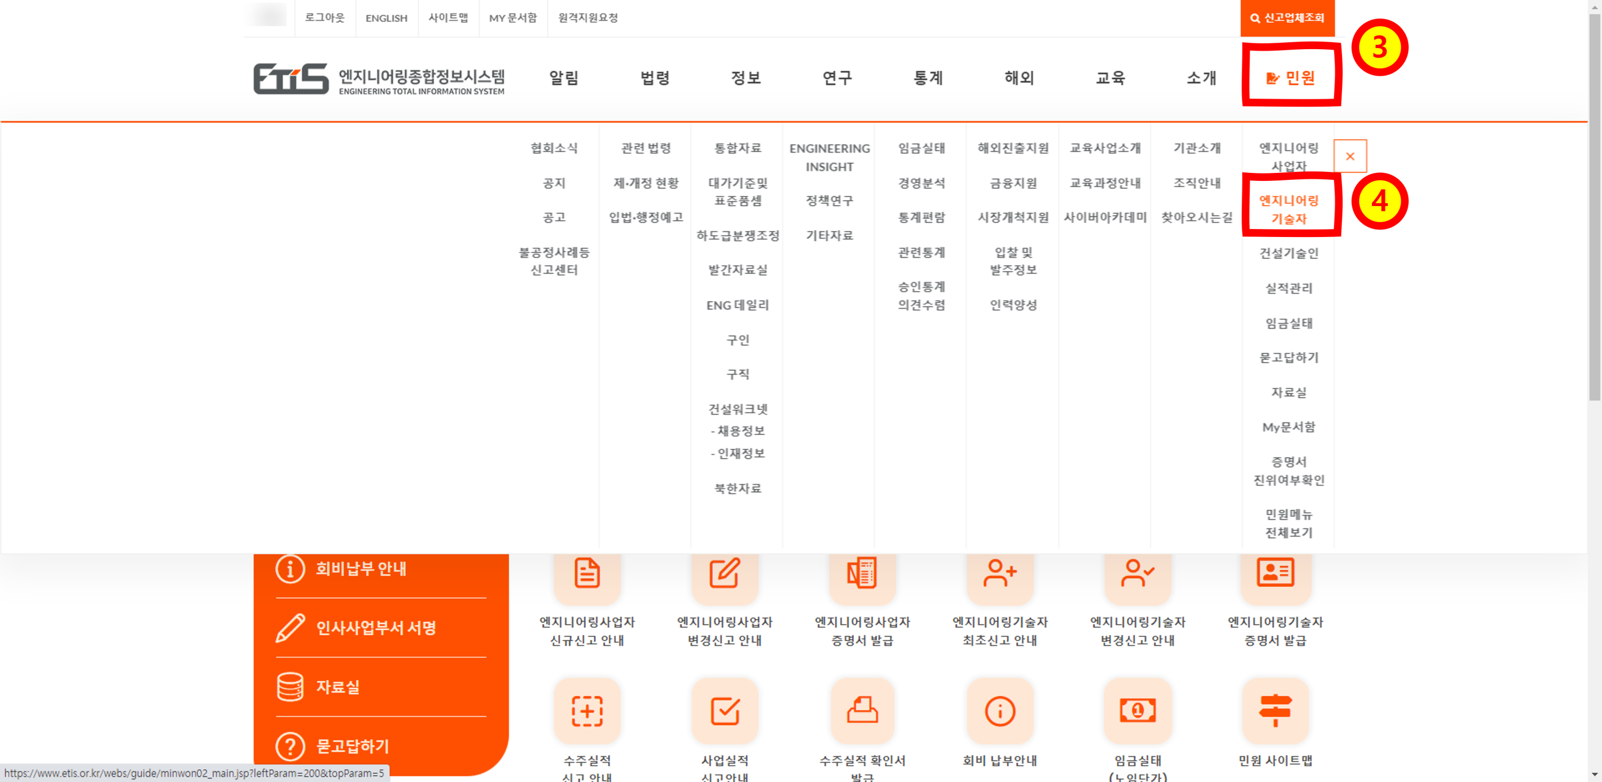
Task: Click 회비 납부안내 info circle icon
Action: [1000, 710]
